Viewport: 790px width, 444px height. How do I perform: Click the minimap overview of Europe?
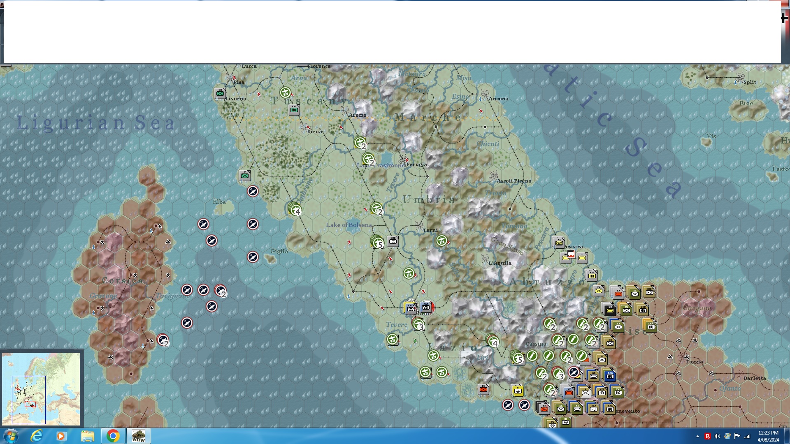click(x=41, y=388)
